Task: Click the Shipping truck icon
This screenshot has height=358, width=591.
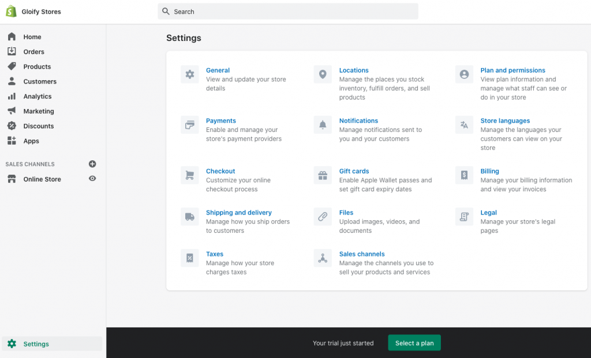Action: click(189, 216)
